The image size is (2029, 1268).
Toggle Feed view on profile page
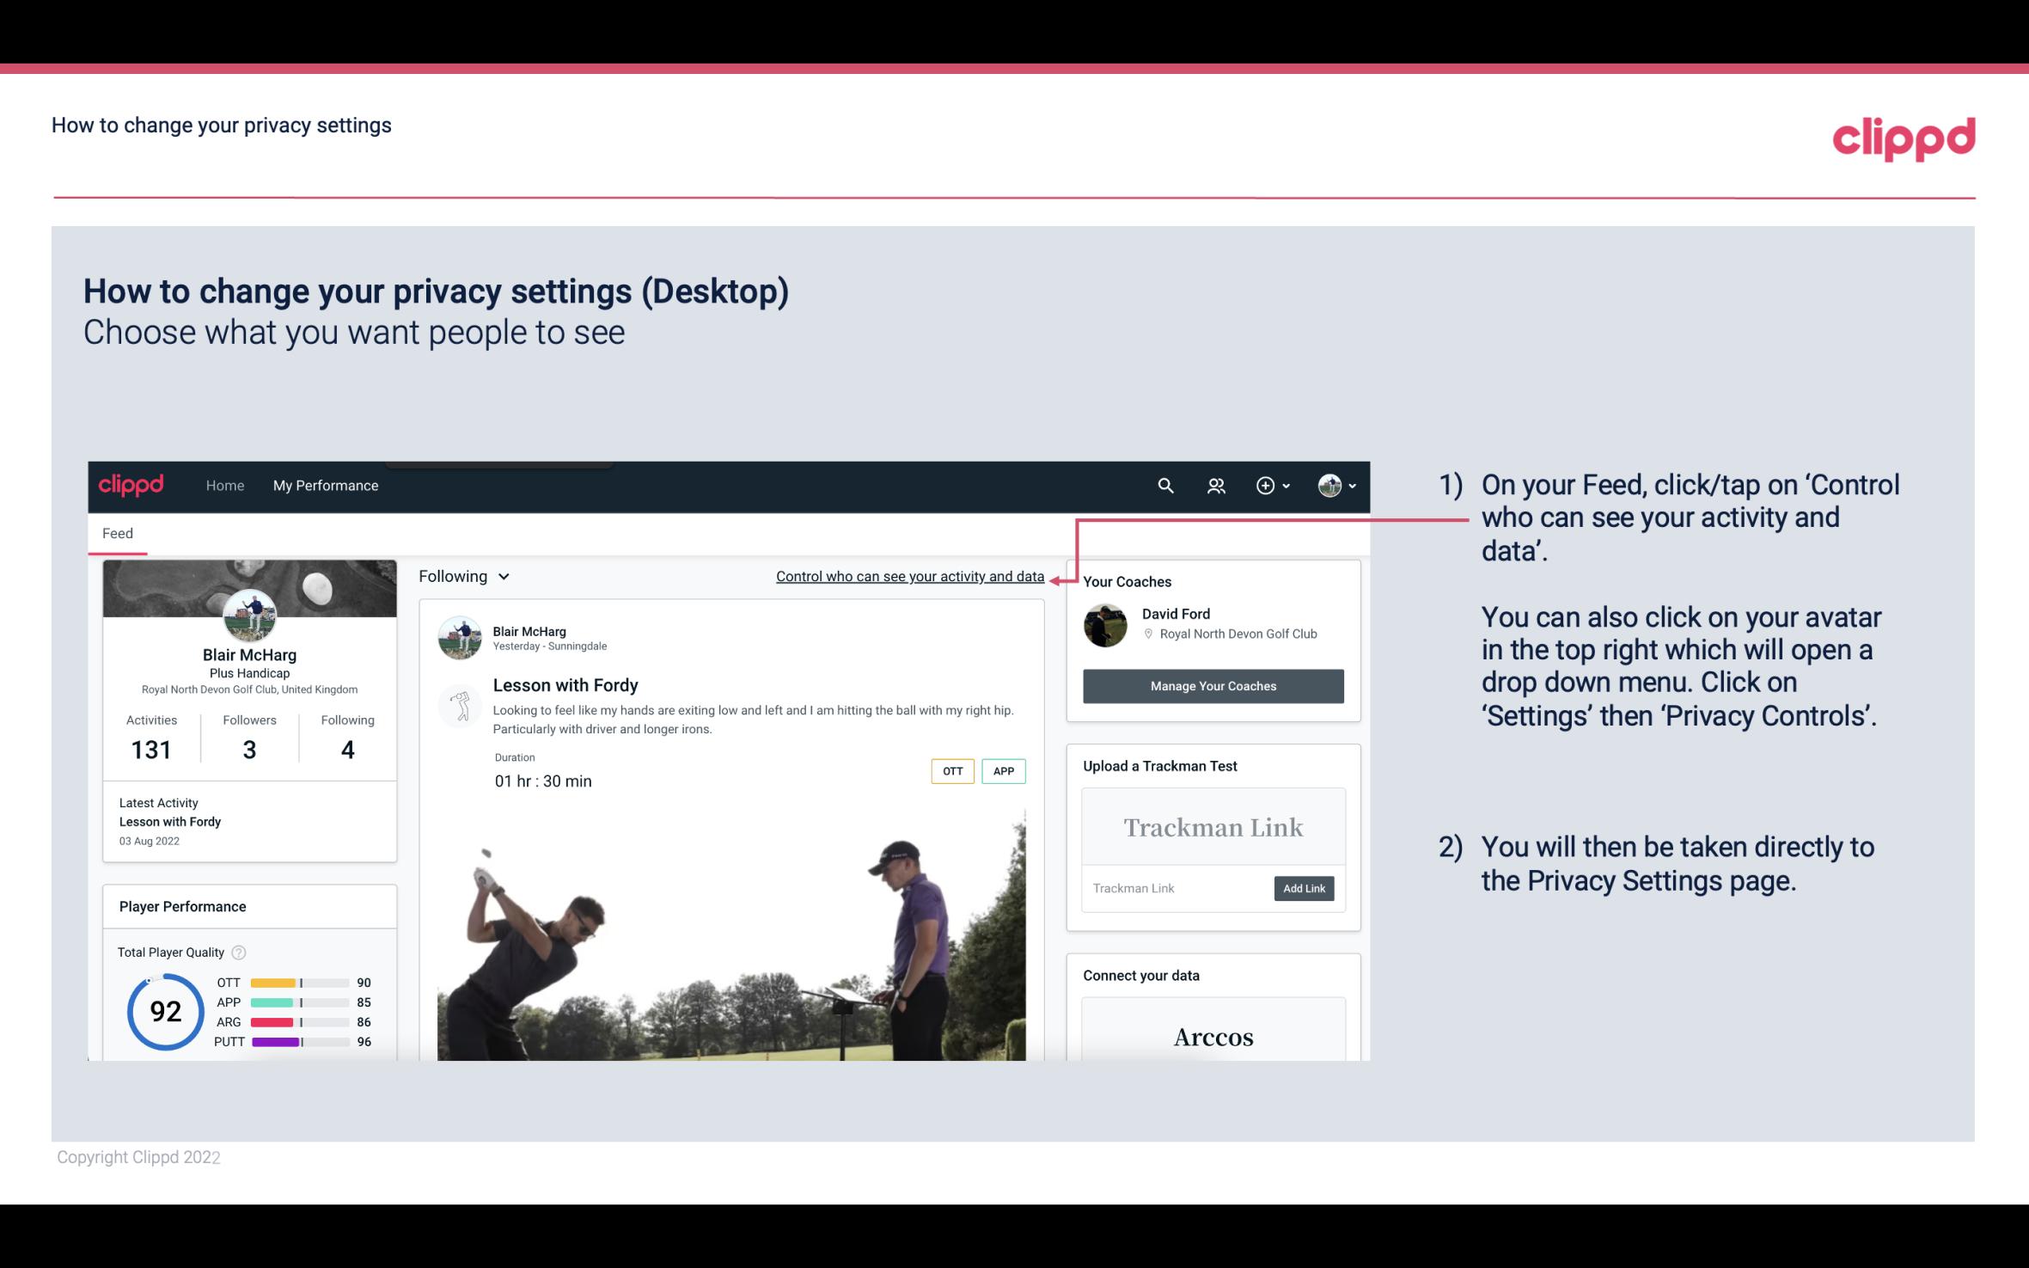tap(117, 533)
